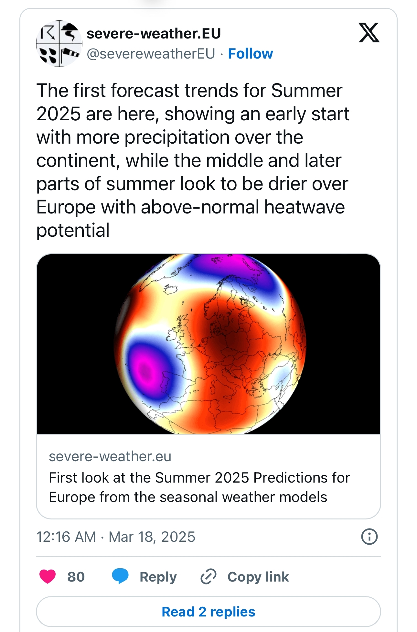Click the tweet body text about Summer 2025
Image resolution: width=417 pixels, height=632 pixels.
point(192,160)
